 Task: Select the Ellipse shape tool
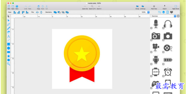pos(9,48)
